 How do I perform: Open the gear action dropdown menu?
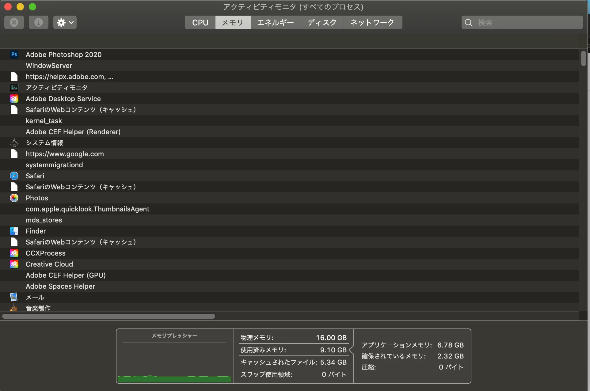(65, 22)
